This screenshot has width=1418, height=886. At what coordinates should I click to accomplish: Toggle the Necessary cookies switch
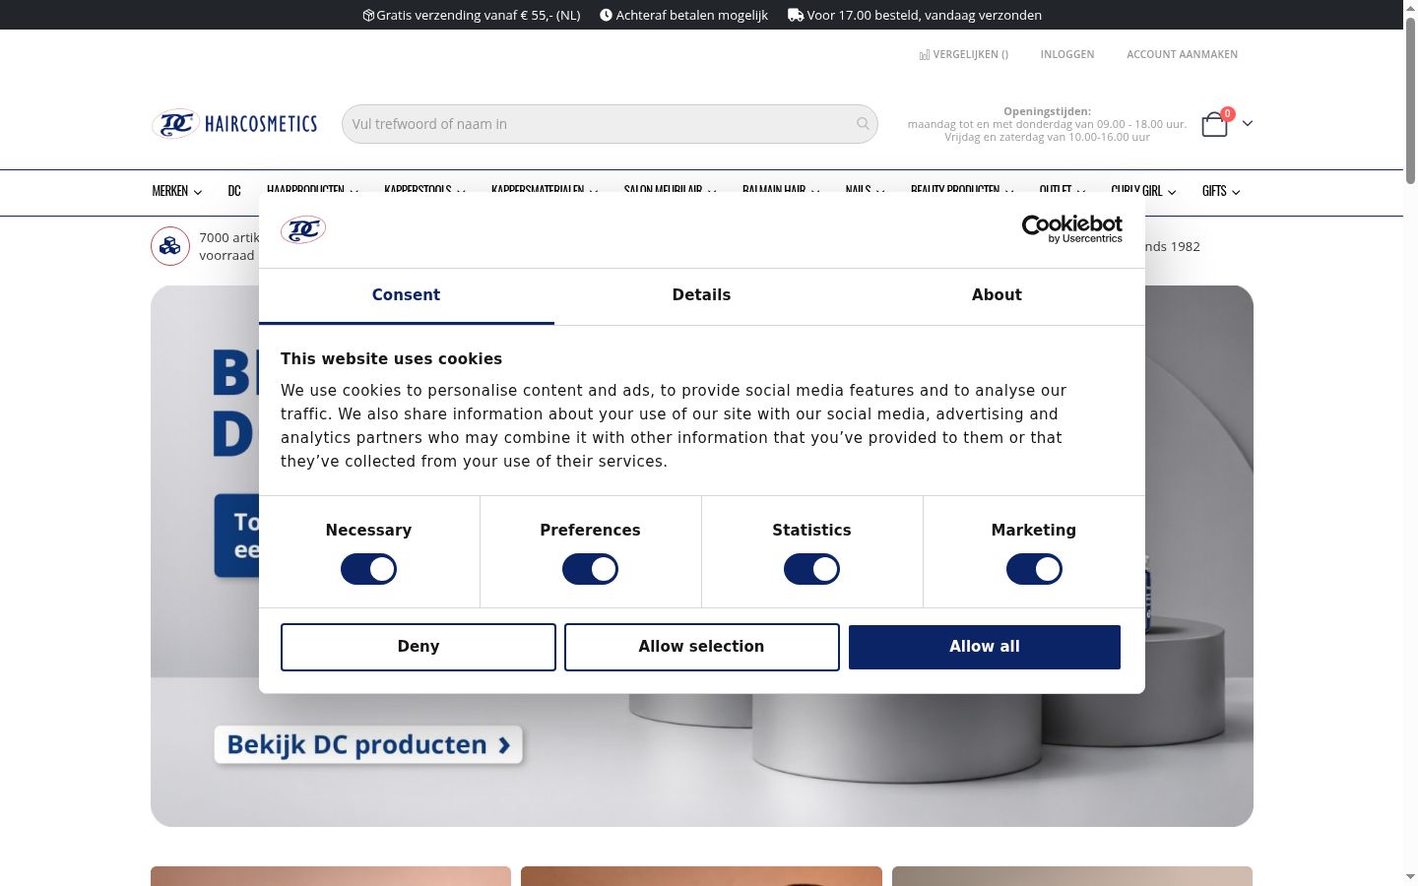(368, 569)
